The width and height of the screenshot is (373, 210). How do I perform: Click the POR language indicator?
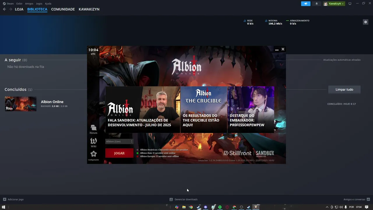pyautogui.click(x=351, y=207)
